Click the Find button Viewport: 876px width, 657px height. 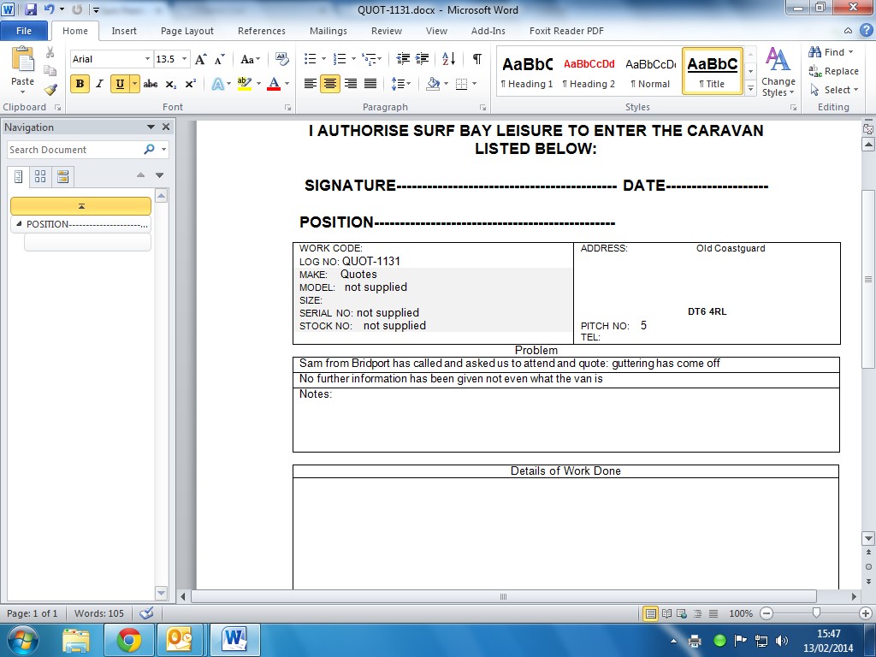point(831,52)
